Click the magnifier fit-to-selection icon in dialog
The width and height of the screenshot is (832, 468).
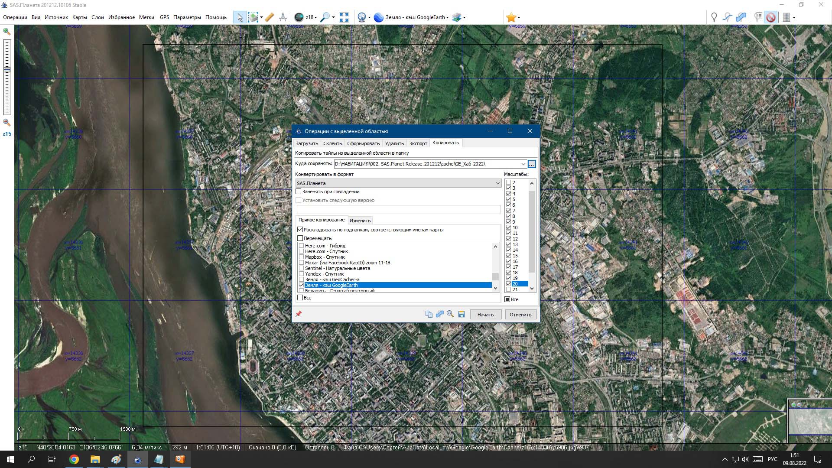coord(450,314)
